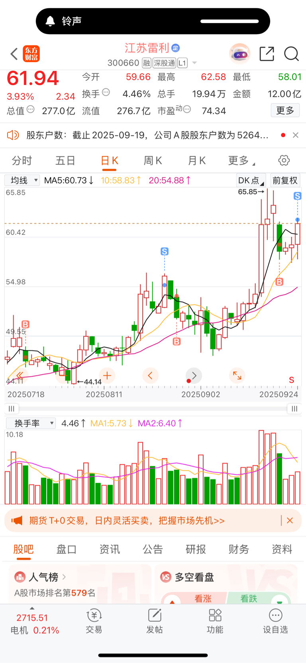
Task: Move chart left with left chevron
Action: (x=150, y=375)
